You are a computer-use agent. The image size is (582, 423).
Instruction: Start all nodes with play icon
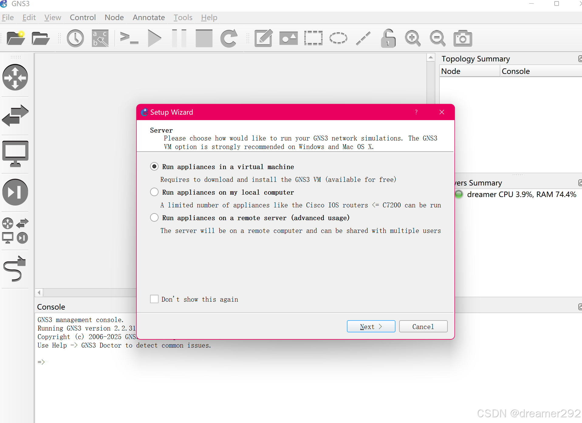[x=154, y=38]
